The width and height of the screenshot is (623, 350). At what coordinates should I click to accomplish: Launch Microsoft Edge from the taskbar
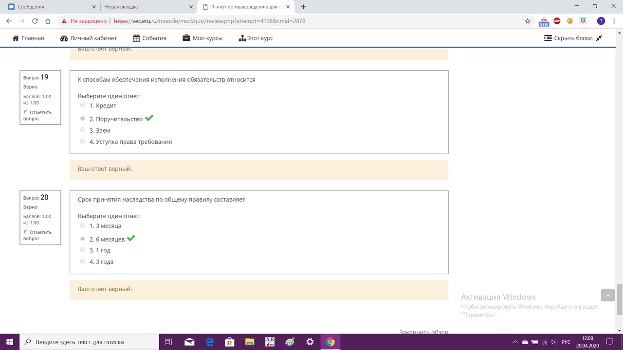coord(210,342)
